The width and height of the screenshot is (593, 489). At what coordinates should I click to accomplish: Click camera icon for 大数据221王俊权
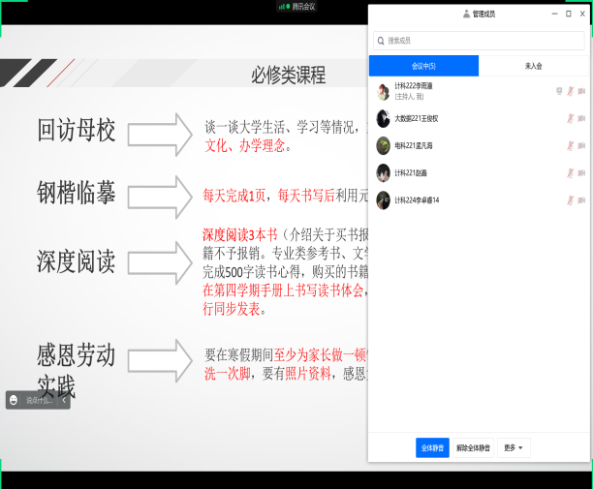(581, 118)
